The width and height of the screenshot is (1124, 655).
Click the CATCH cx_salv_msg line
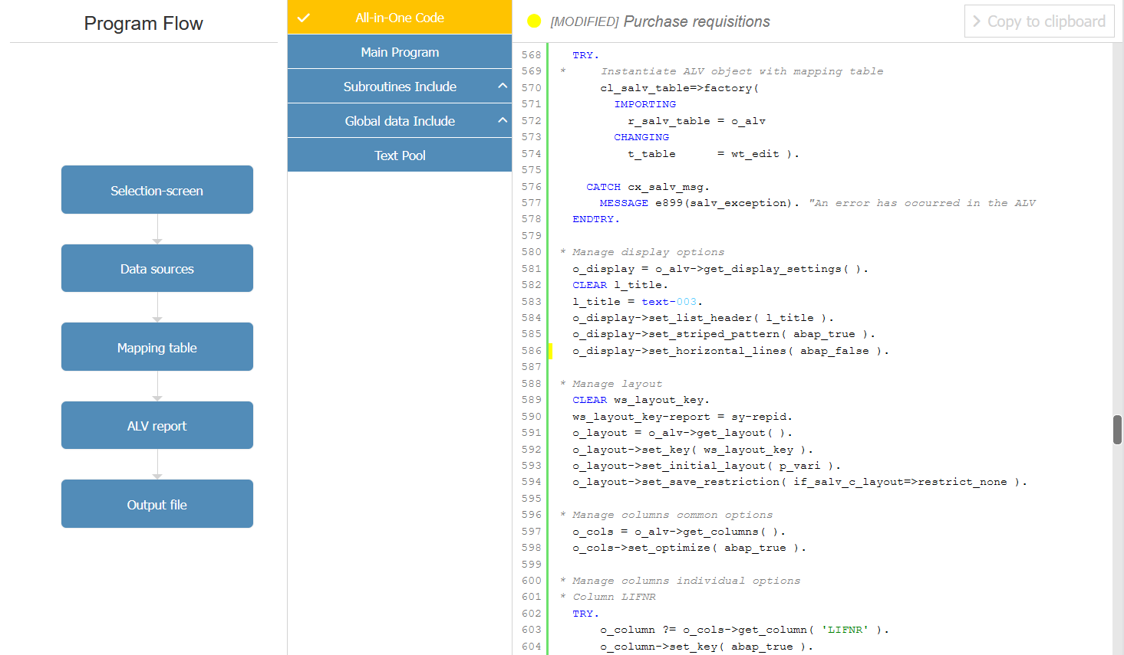pyautogui.click(x=648, y=186)
